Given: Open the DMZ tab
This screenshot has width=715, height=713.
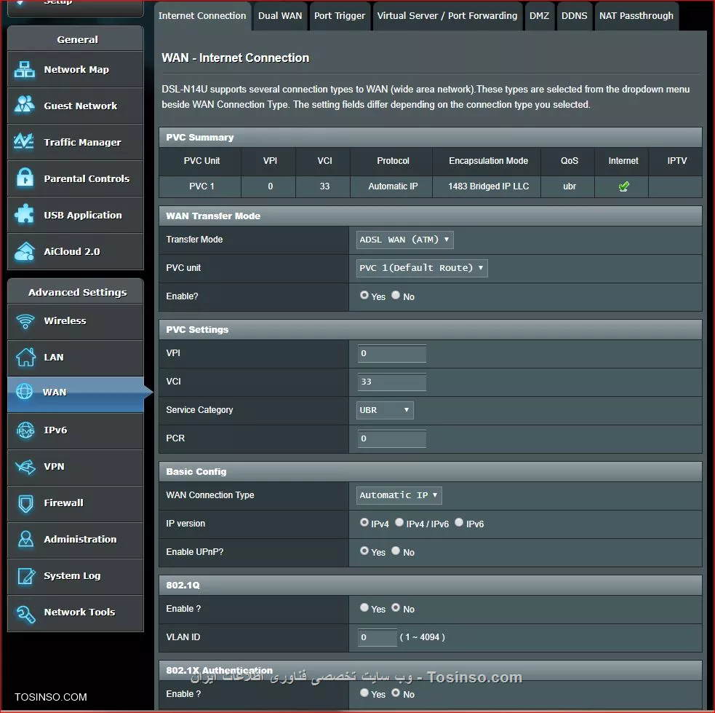Looking at the screenshot, I should click(x=540, y=15).
